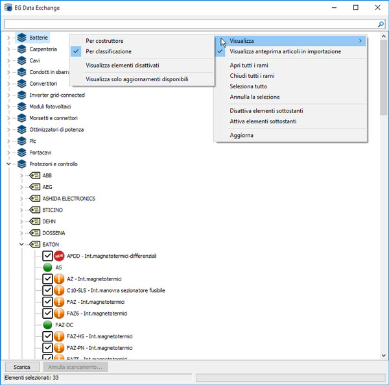Image resolution: width=389 pixels, height=385 pixels.
Task: Uncheck the AFDD Int.magnetotermici-differenziali checkbox
Action: point(47,256)
